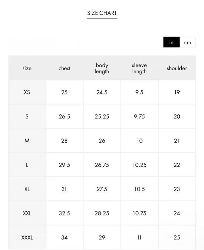Click the body length column header
204x250 pixels.
pyautogui.click(x=102, y=68)
